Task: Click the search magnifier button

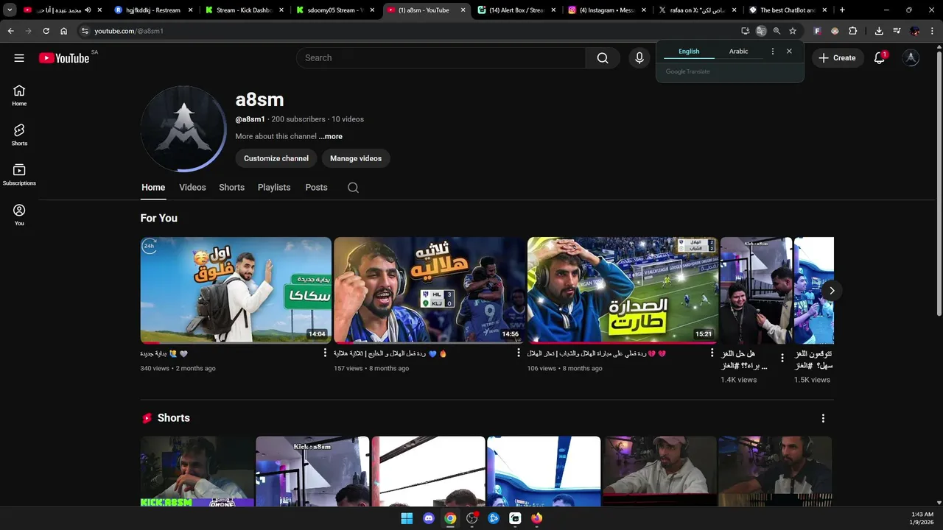Action: 603,58
